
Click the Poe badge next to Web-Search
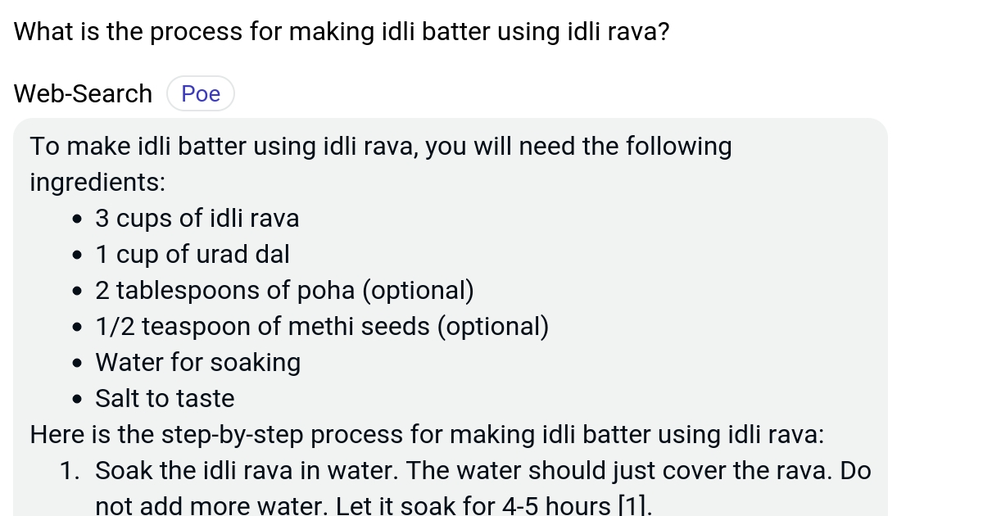(200, 93)
